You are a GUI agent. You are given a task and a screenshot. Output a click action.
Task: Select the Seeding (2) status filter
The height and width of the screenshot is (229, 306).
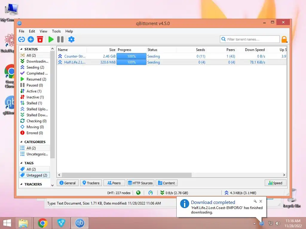tap(35, 67)
